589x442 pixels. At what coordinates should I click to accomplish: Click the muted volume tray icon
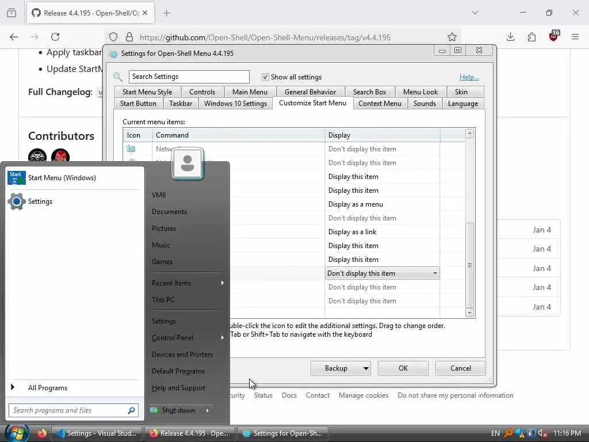[542, 433]
